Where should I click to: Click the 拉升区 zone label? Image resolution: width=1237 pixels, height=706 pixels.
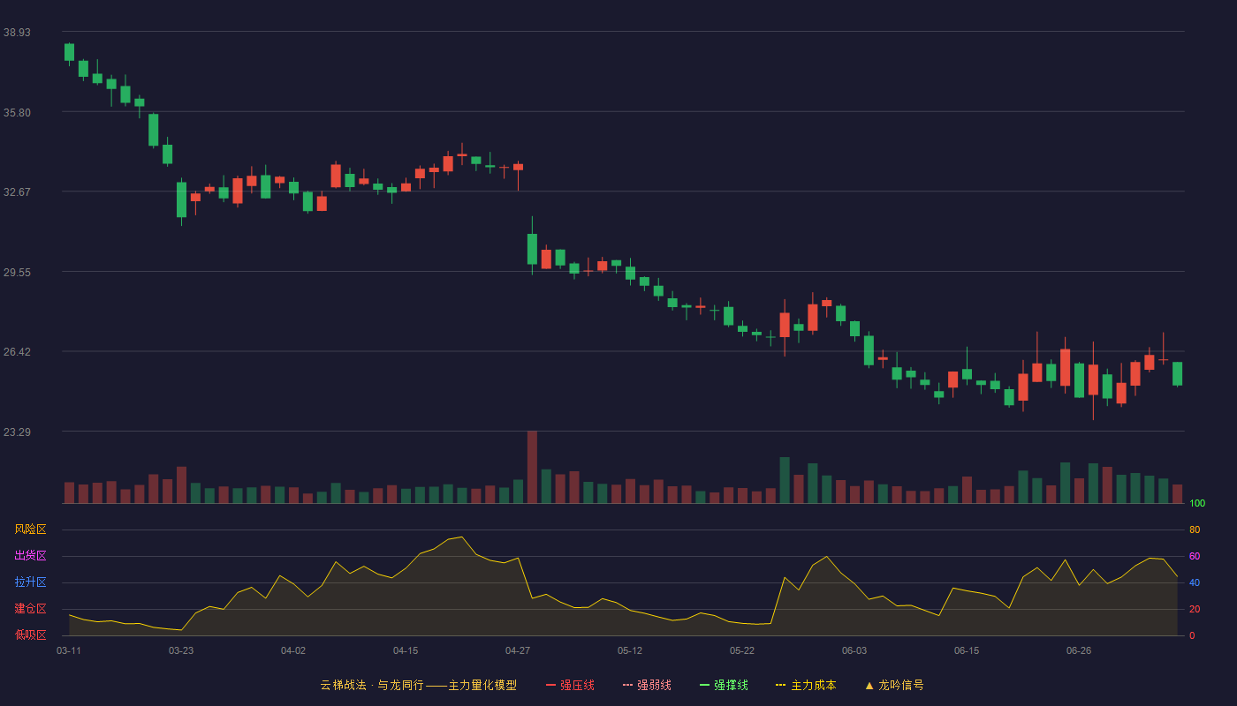(x=31, y=582)
